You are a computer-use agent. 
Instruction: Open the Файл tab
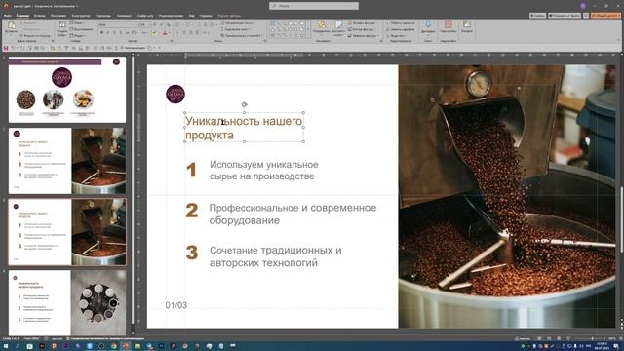click(7, 16)
